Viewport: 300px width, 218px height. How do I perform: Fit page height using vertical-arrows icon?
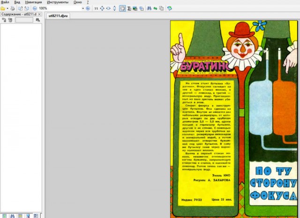(x=114, y=8)
